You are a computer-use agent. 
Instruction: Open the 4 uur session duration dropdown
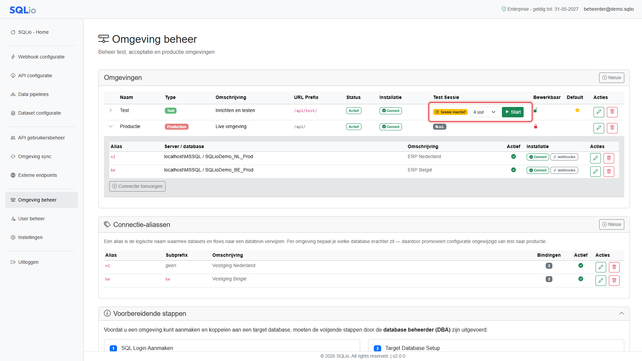click(485, 112)
